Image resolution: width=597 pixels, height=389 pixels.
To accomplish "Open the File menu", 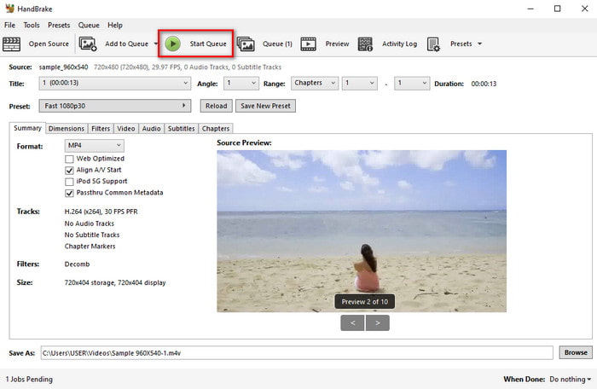I will (9, 25).
